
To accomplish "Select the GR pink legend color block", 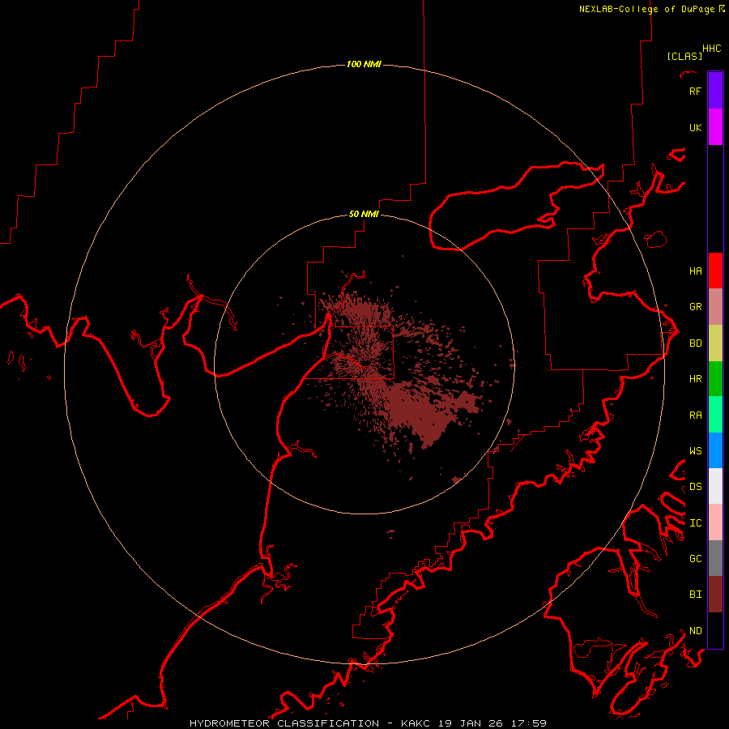I will click(715, 306).
